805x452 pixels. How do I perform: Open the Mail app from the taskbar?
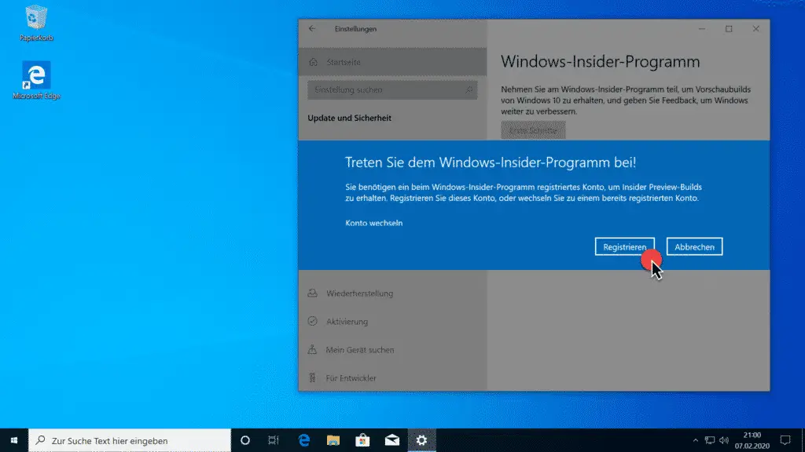(392, 440)
